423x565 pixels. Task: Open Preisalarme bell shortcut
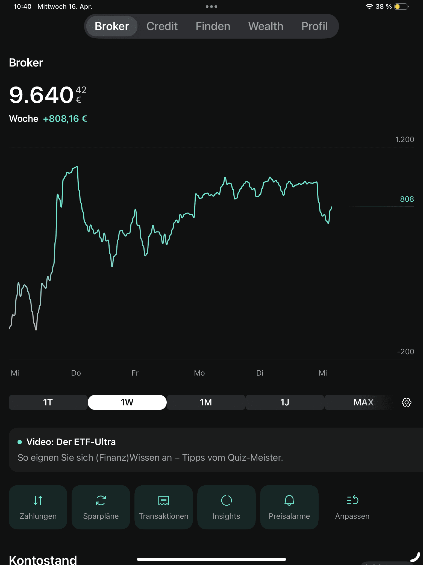click(289, 507)
